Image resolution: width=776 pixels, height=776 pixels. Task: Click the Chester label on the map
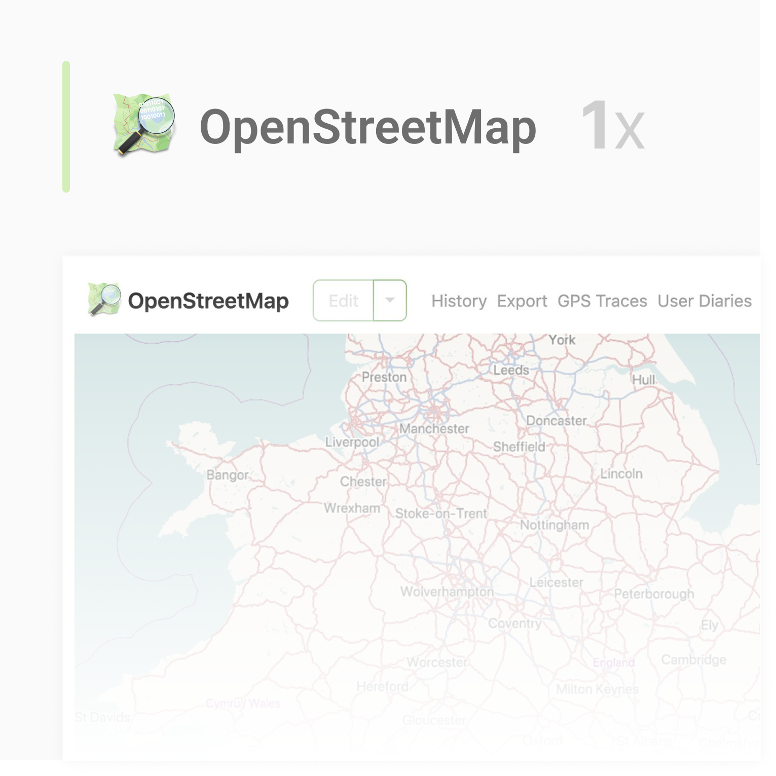363,482
